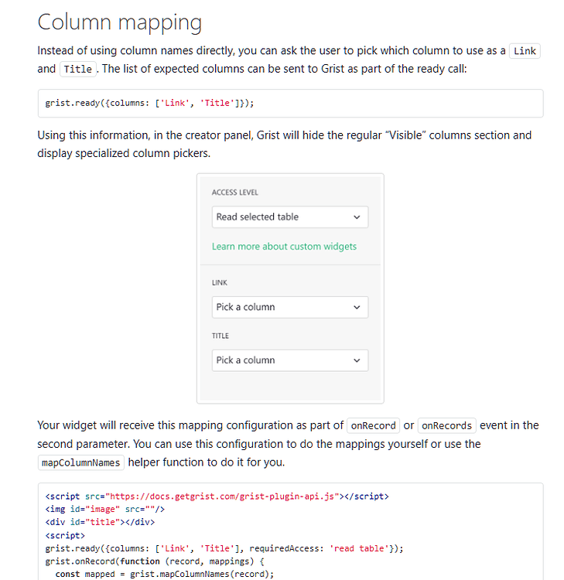Click the img id="image" line in code
This screenshot has height=580, width=564.
coord(104,509)
